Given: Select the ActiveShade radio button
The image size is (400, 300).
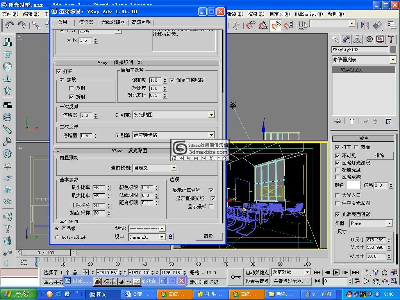Looking at the screenshot, I should click(x=57, y=237).
